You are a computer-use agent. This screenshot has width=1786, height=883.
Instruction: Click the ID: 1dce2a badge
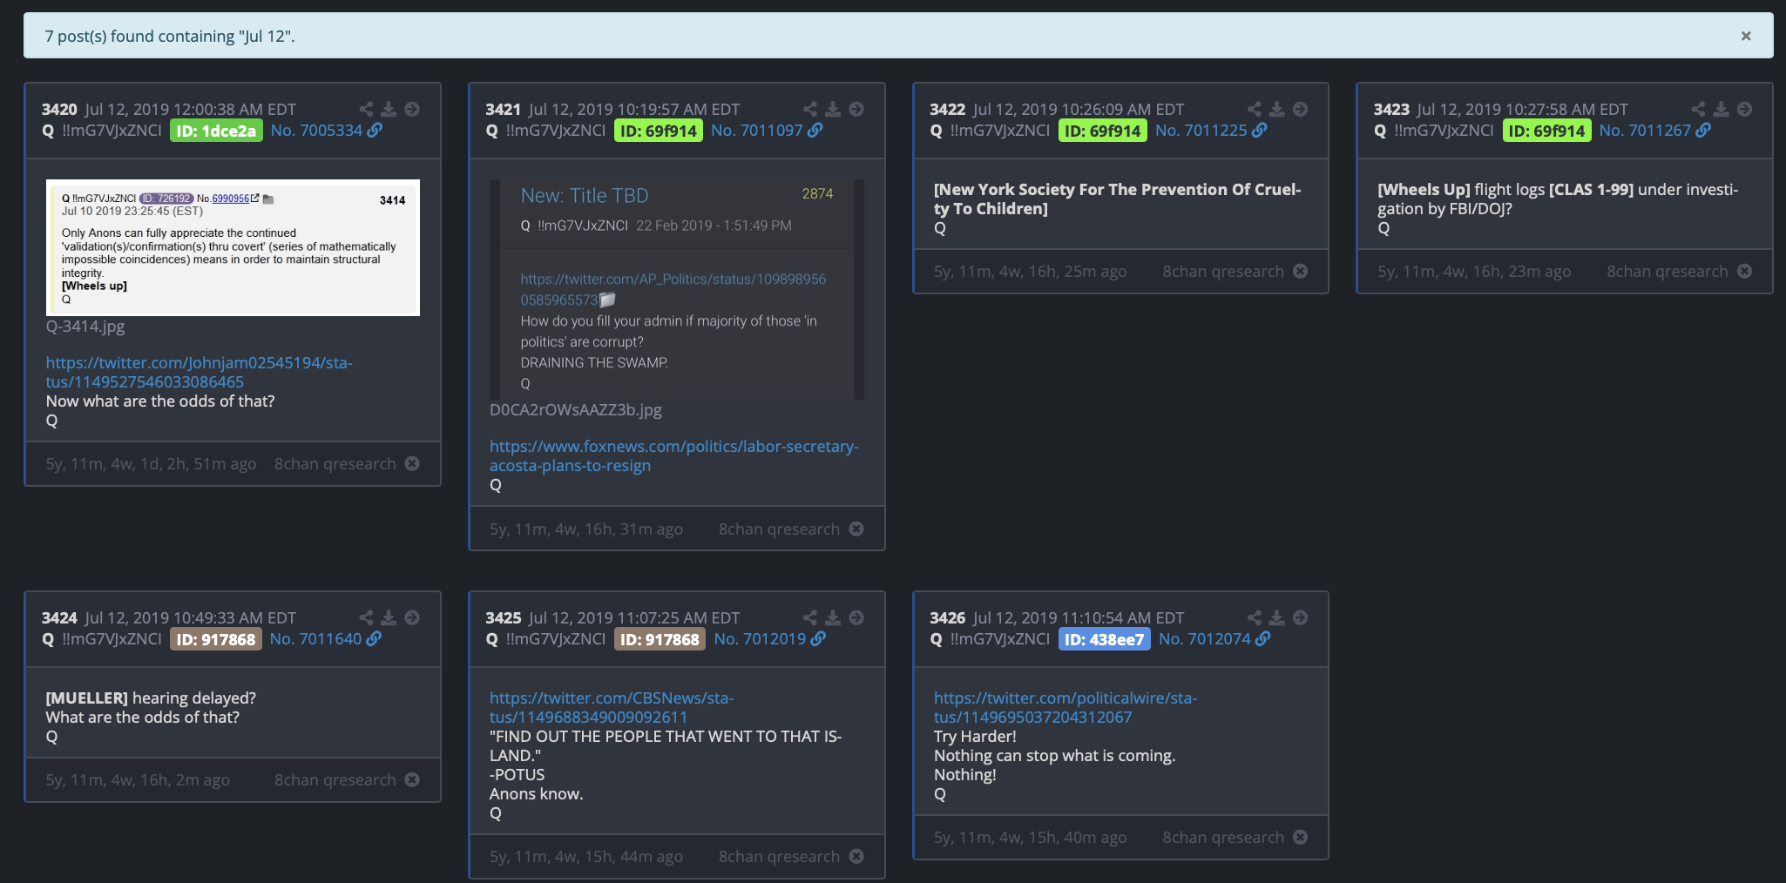(x=216, y=131)
